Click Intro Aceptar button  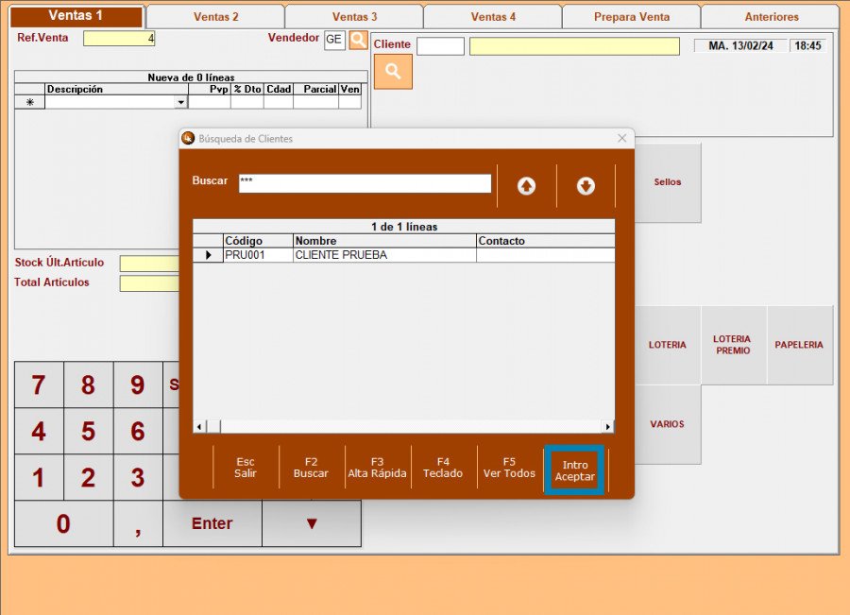click(574, 470)
